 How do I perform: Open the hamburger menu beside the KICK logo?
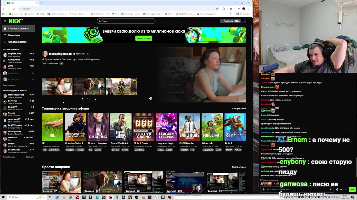pyautogui.click(x=5, y=21)
